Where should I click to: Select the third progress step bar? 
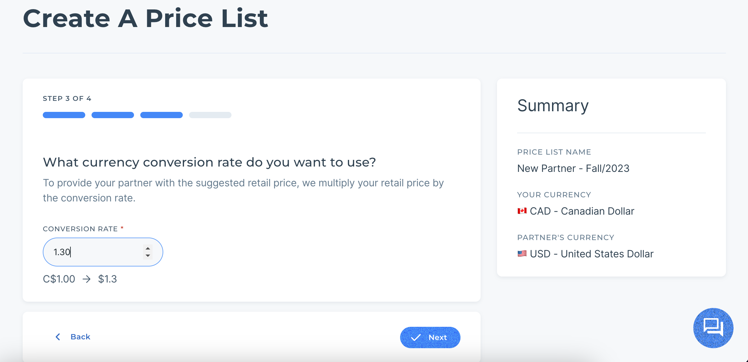click(161, 115)
